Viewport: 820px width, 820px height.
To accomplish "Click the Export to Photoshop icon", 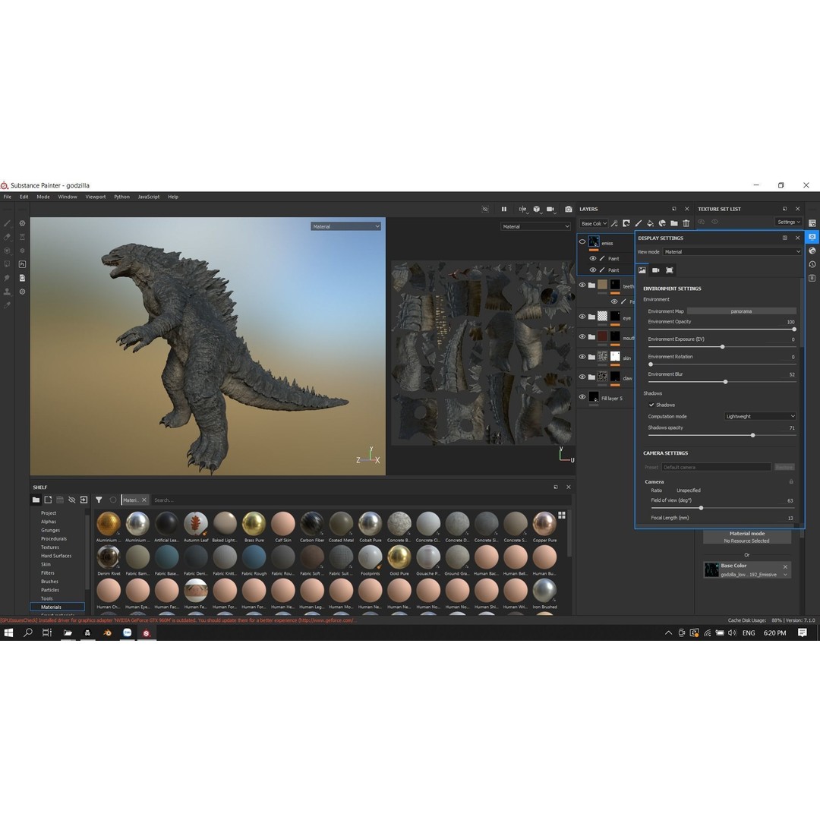I will click(23, 264).
